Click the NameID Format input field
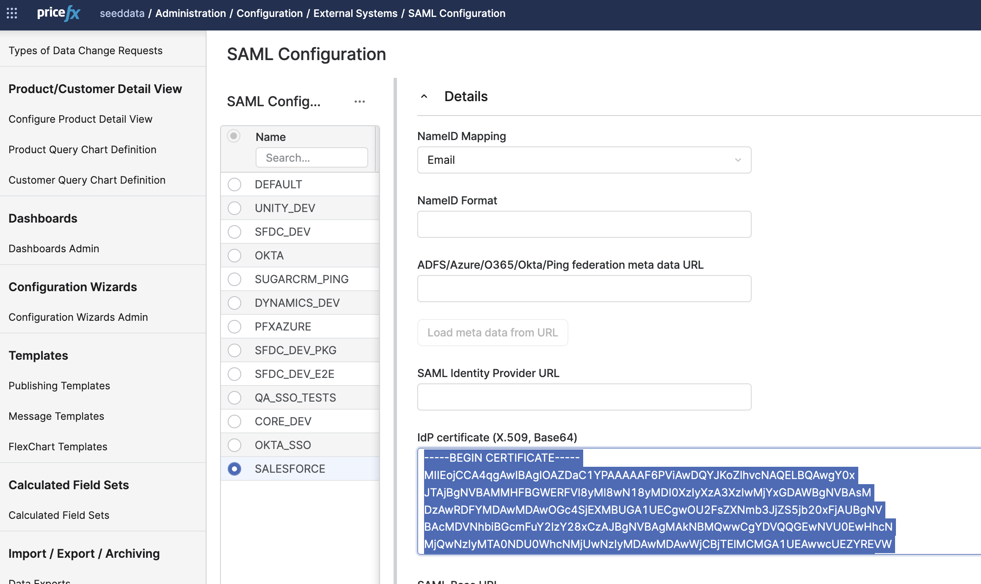Viewport: 981px width, 584px height. point(584,224)
